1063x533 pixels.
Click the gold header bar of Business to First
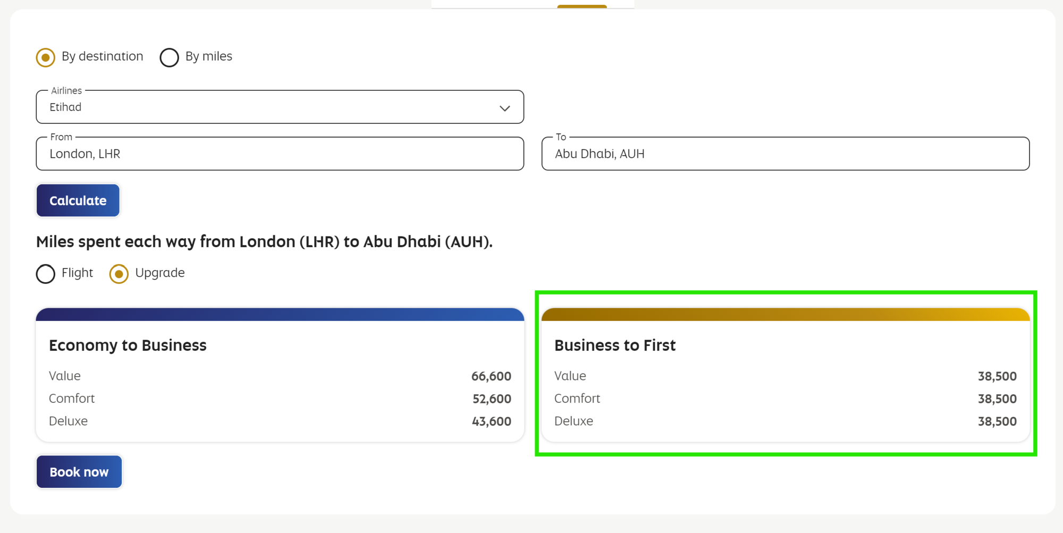point(785,315)
